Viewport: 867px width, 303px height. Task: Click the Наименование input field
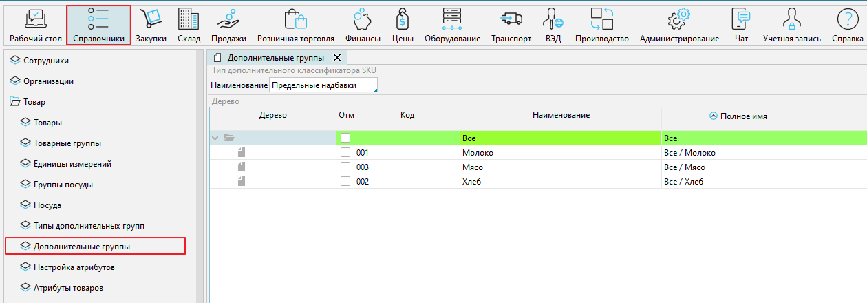tap(323, 85)
